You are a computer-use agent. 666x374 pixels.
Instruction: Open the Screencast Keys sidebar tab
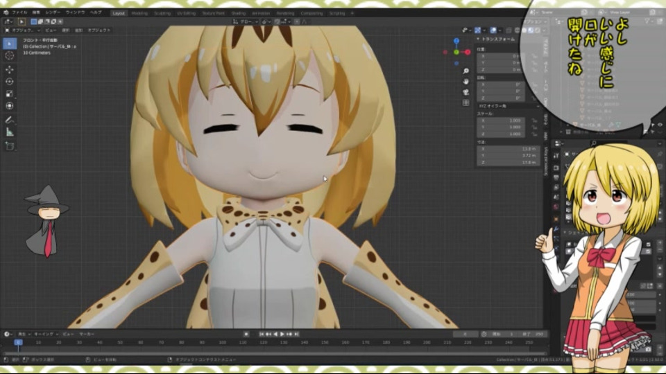pos(546,161)
